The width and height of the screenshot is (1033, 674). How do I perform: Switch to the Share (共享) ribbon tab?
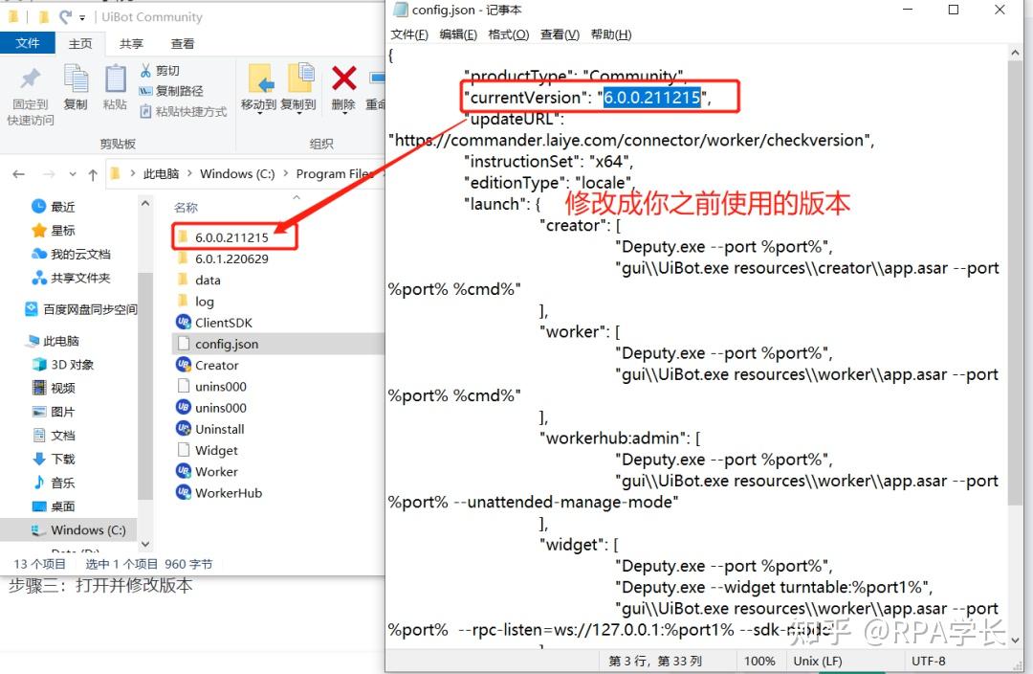131,43
